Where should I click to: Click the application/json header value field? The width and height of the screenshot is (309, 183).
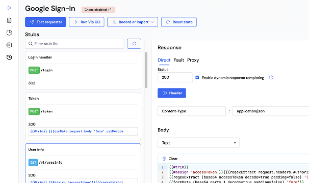coord(271,111)
